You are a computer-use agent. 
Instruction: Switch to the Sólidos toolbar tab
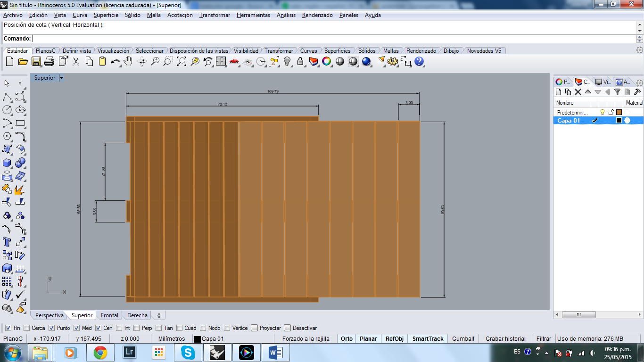[x=367, y=51]
